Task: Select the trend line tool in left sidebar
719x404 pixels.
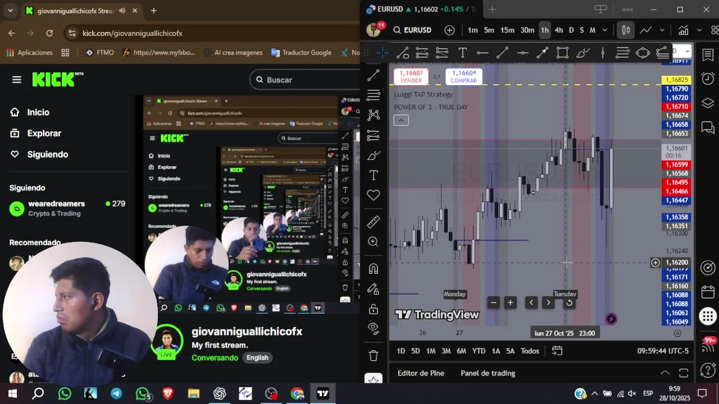Action: (x=374, y=76)
